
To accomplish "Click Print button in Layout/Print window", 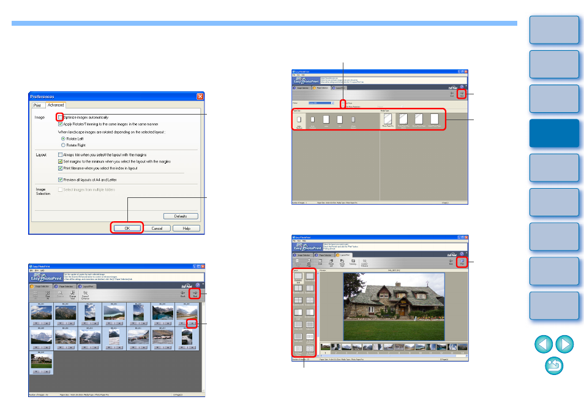I will click(462, 262).
